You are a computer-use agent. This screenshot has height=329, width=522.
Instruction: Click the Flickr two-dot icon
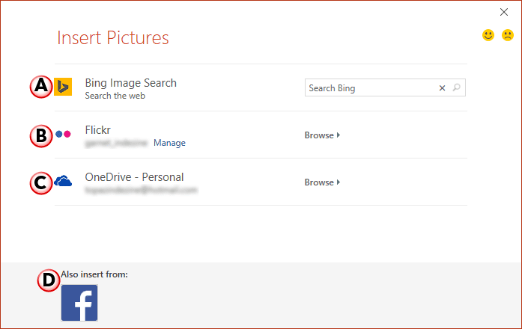coord(63,134)
